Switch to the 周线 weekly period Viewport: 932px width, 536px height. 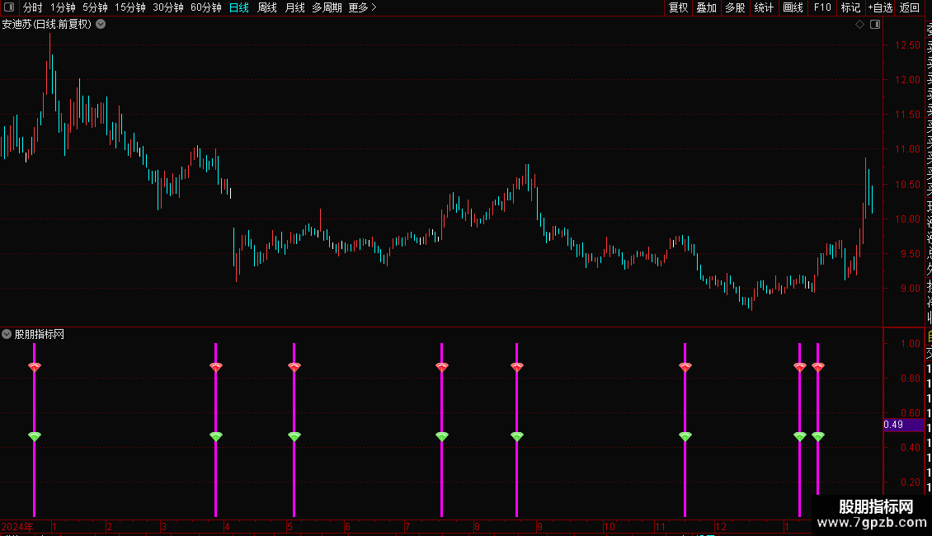(267, 7)
